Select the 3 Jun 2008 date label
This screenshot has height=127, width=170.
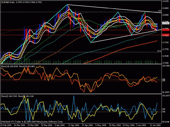coord(141,125)
